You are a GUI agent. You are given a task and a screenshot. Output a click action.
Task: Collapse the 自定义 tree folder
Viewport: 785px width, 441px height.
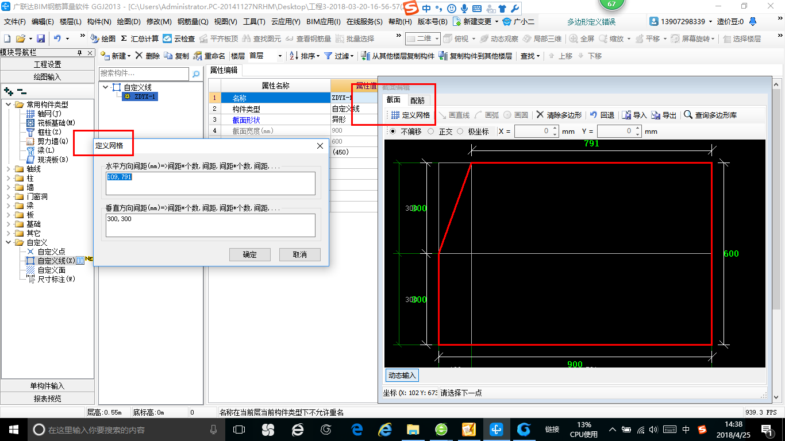coord(9,242)
